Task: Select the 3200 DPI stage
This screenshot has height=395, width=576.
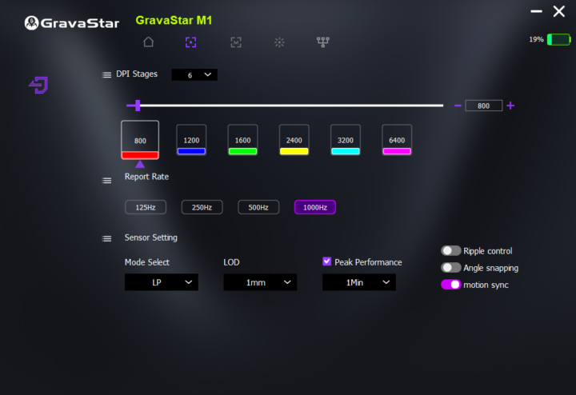Action: [346, 140]
